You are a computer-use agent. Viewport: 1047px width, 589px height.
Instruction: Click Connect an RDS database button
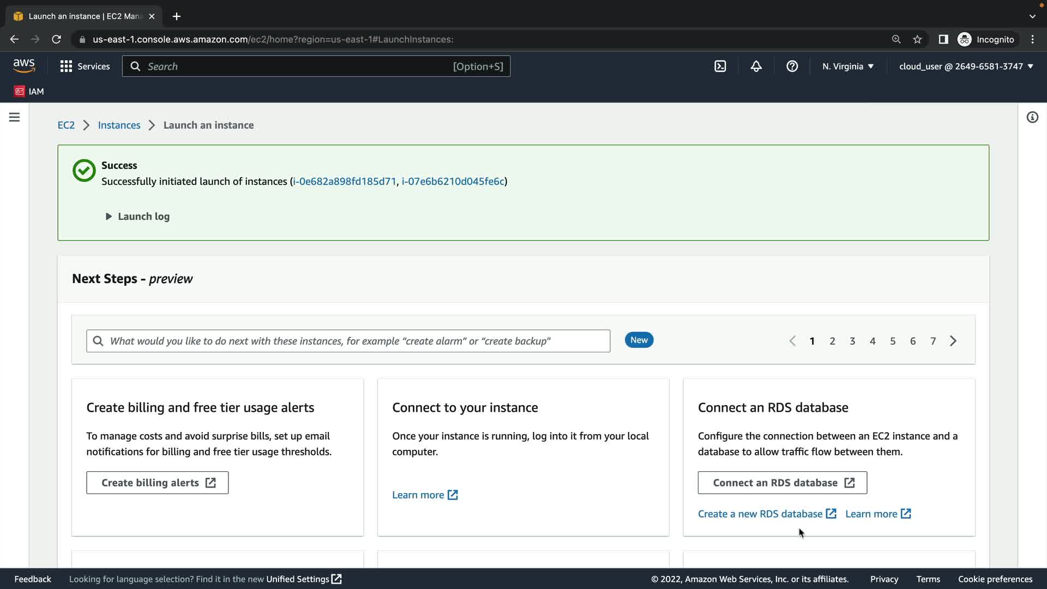pyautogui.click(x=782, y=483)
